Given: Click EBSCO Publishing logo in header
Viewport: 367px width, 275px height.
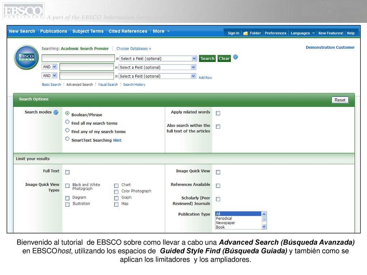Looking at the screenshot, I should coord(23,12).
